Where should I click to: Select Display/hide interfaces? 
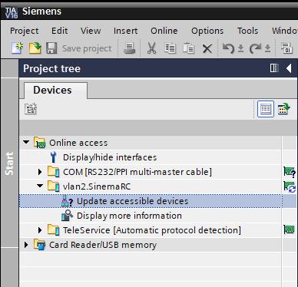(x=110, y=157)
